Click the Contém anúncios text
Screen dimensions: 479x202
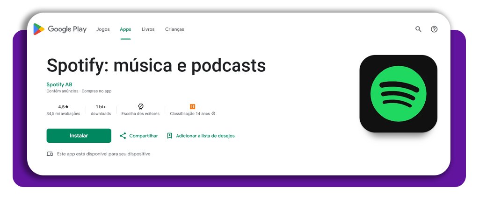[63, 91]
